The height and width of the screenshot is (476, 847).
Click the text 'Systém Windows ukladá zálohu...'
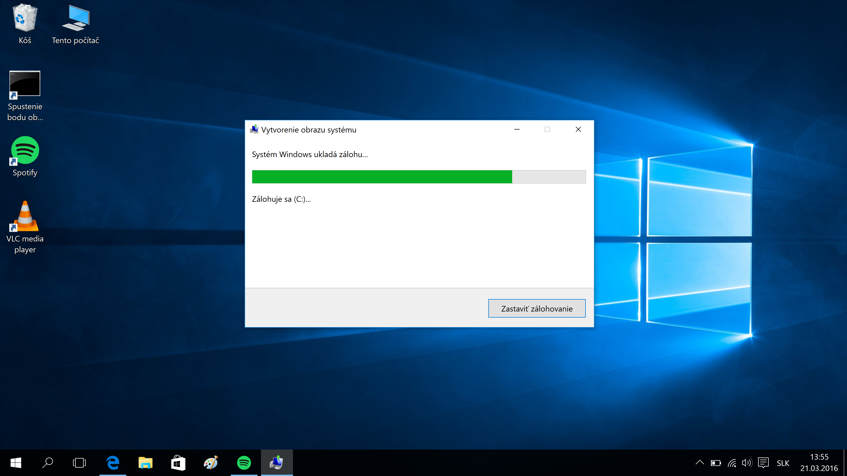[310, 154]
